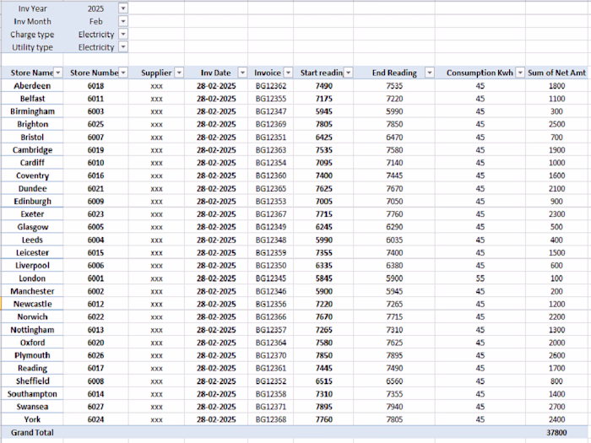Select the Swansea store name cell
This screenshot has height=443, width=591.
[32, 407]
